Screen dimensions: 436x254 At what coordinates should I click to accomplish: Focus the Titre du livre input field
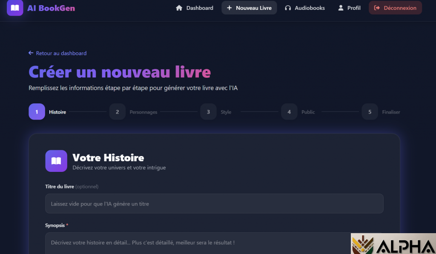[214, 204]
